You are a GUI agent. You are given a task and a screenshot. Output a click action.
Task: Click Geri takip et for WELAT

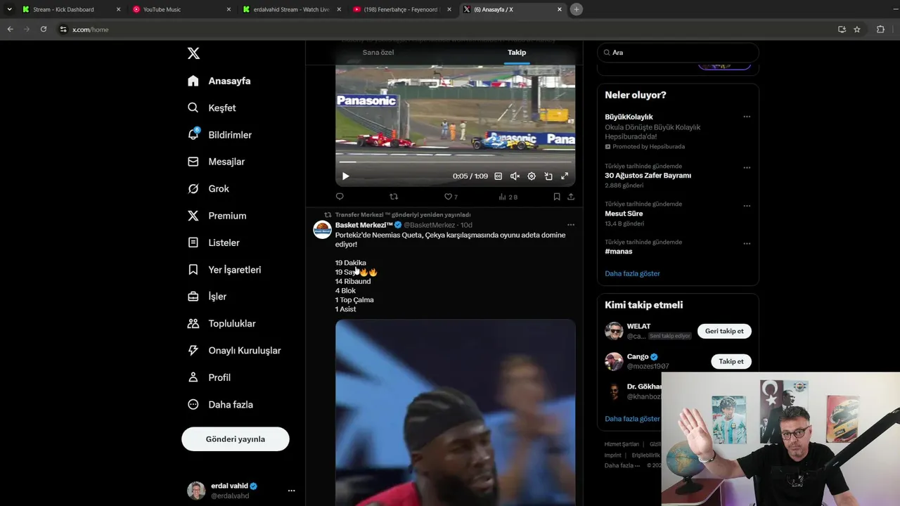tap(724, 331)
